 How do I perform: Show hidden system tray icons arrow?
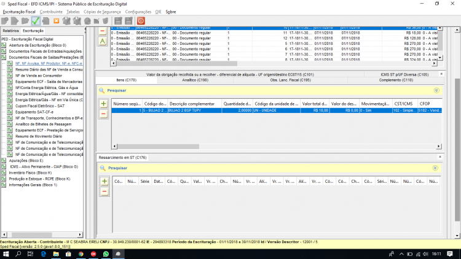click(401, 254)
